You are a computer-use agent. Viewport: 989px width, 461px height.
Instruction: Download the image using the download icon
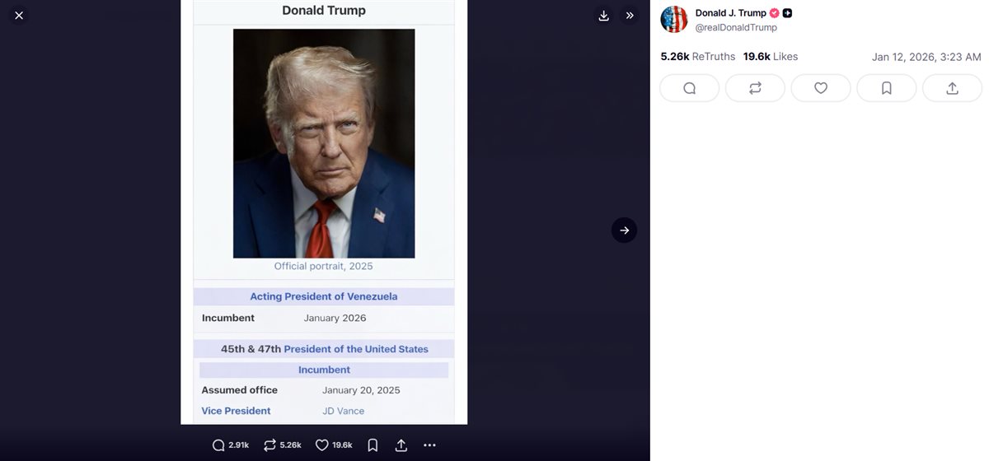point(603,16)
